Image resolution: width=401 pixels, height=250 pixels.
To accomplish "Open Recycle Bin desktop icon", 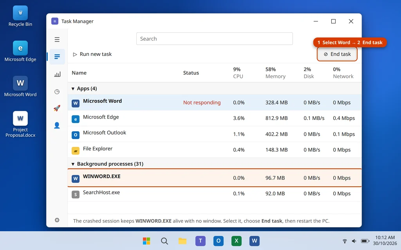I will [x=20, y=16].
